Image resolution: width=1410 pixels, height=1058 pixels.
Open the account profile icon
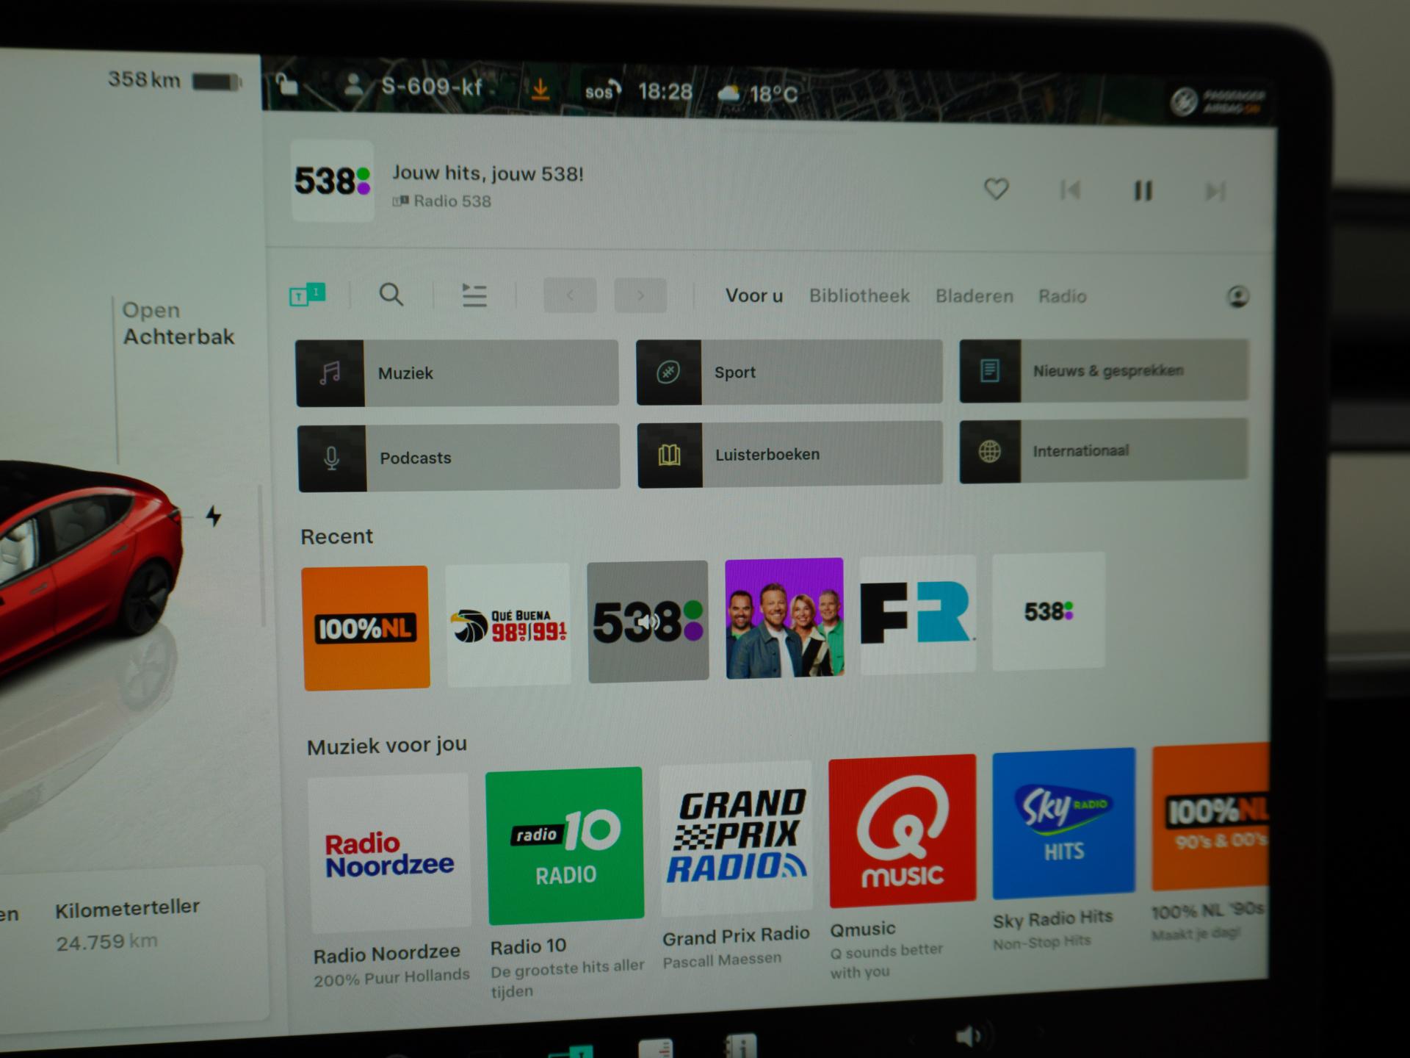pyautogui.click(x=1238, y=297)
